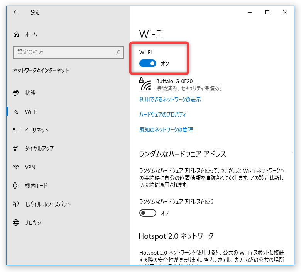The image size is (301, 272).
Task: Click 利用できるネットワークの表示 link
Action: click(x=170, y=100)
